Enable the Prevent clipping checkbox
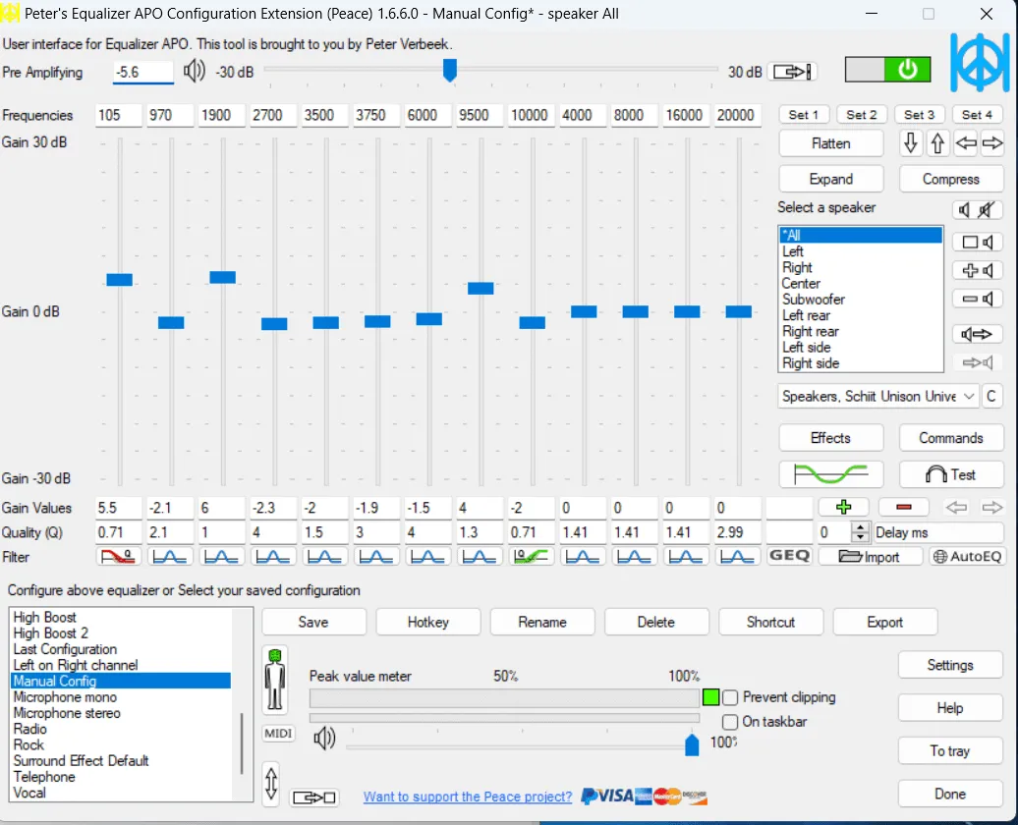The width and height of the screenshot is (1018, 825). click(730, 697)
